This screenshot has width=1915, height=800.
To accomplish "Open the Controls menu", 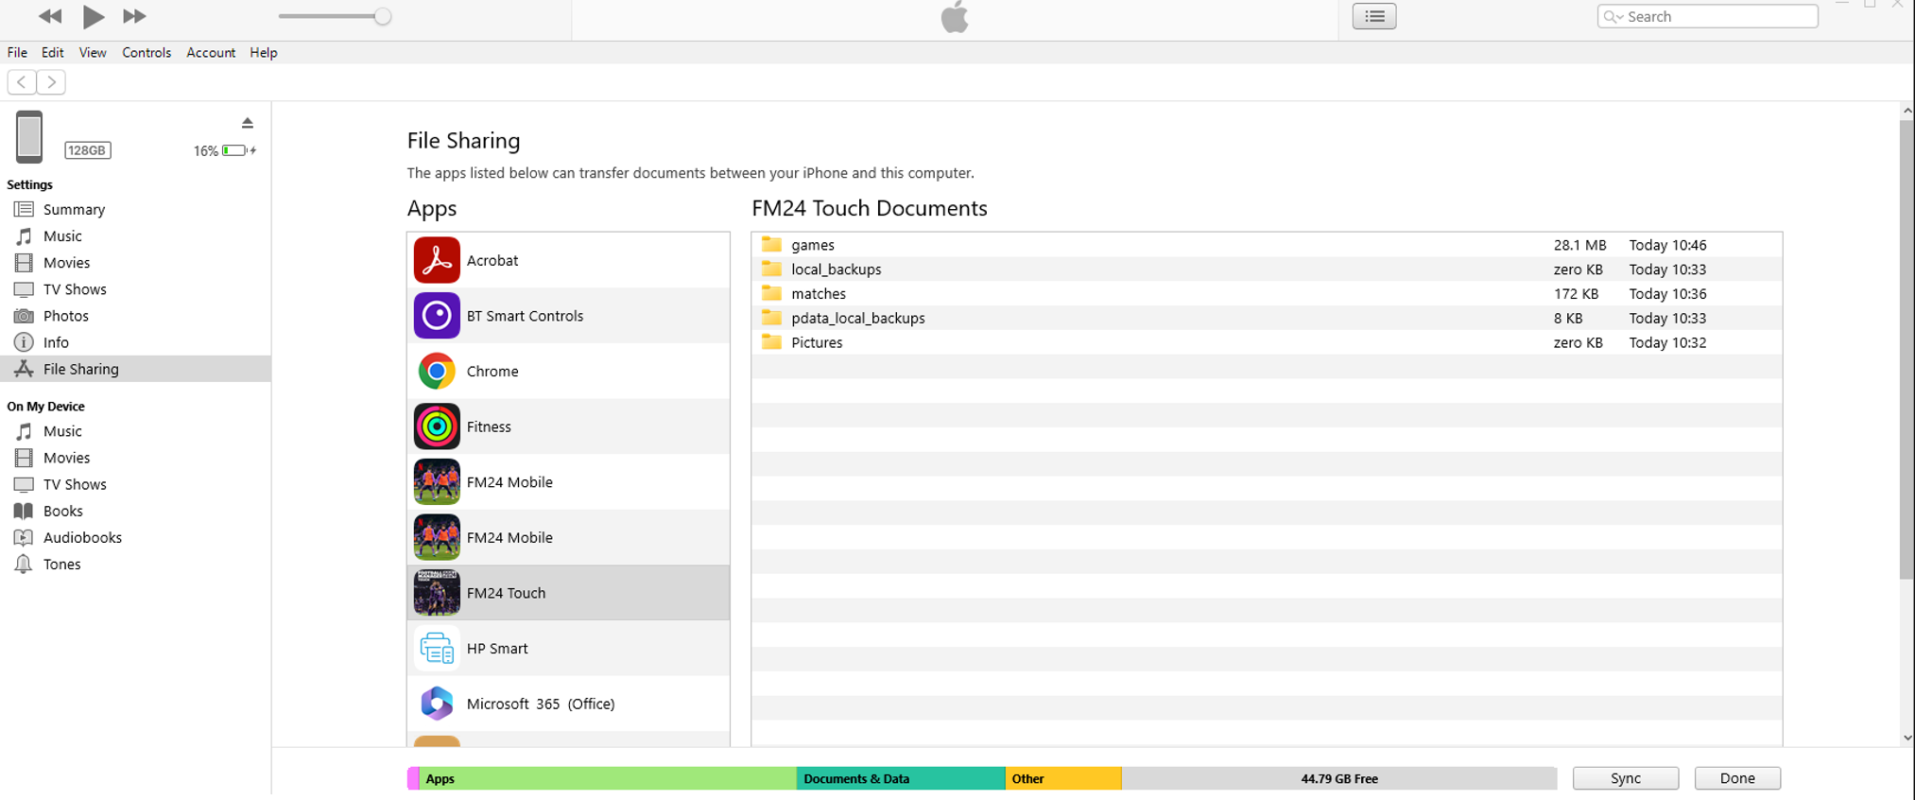I will click(147, 53).
